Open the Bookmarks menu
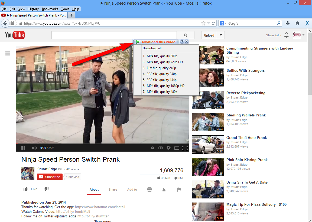 (50, 9)
